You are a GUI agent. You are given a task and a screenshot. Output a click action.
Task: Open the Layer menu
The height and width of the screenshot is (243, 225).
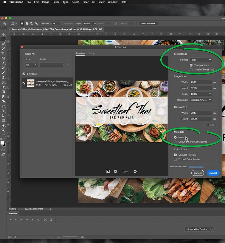pyautogui.click(x=56, y=2)
